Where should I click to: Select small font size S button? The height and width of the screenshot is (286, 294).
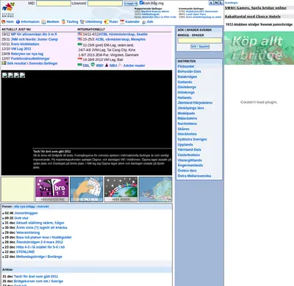tap(211, 3)
